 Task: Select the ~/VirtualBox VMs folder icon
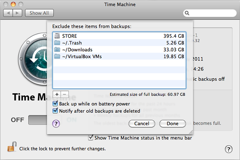tap(57, 56)
